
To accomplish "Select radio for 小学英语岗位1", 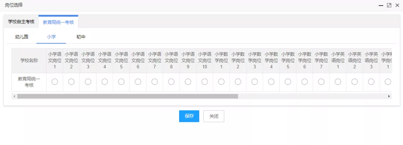I will 338,82.
